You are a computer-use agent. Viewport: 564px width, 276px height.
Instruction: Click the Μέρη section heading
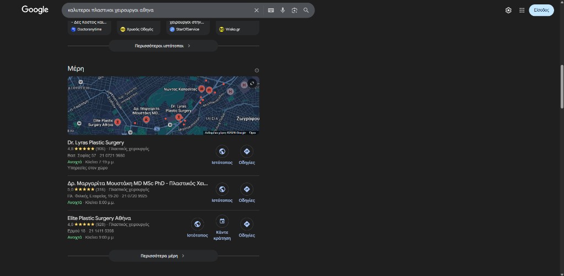[x=76, y=69]
